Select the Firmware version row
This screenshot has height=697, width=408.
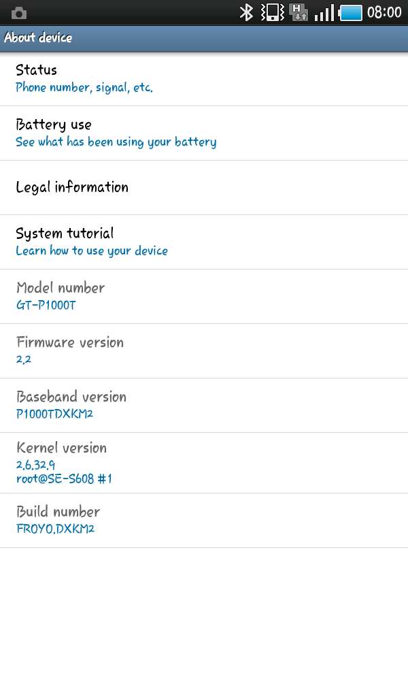tap(204, 351)
